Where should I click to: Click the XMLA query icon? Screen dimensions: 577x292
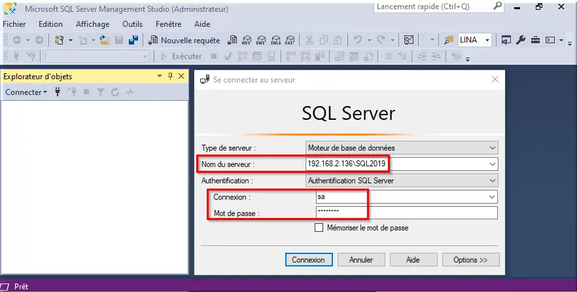click(275, 40)
